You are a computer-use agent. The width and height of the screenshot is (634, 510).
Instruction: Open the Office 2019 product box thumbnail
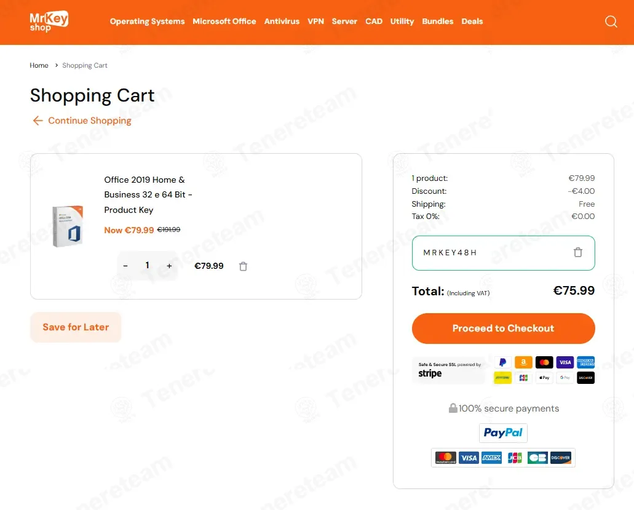[x=68, y=226]
